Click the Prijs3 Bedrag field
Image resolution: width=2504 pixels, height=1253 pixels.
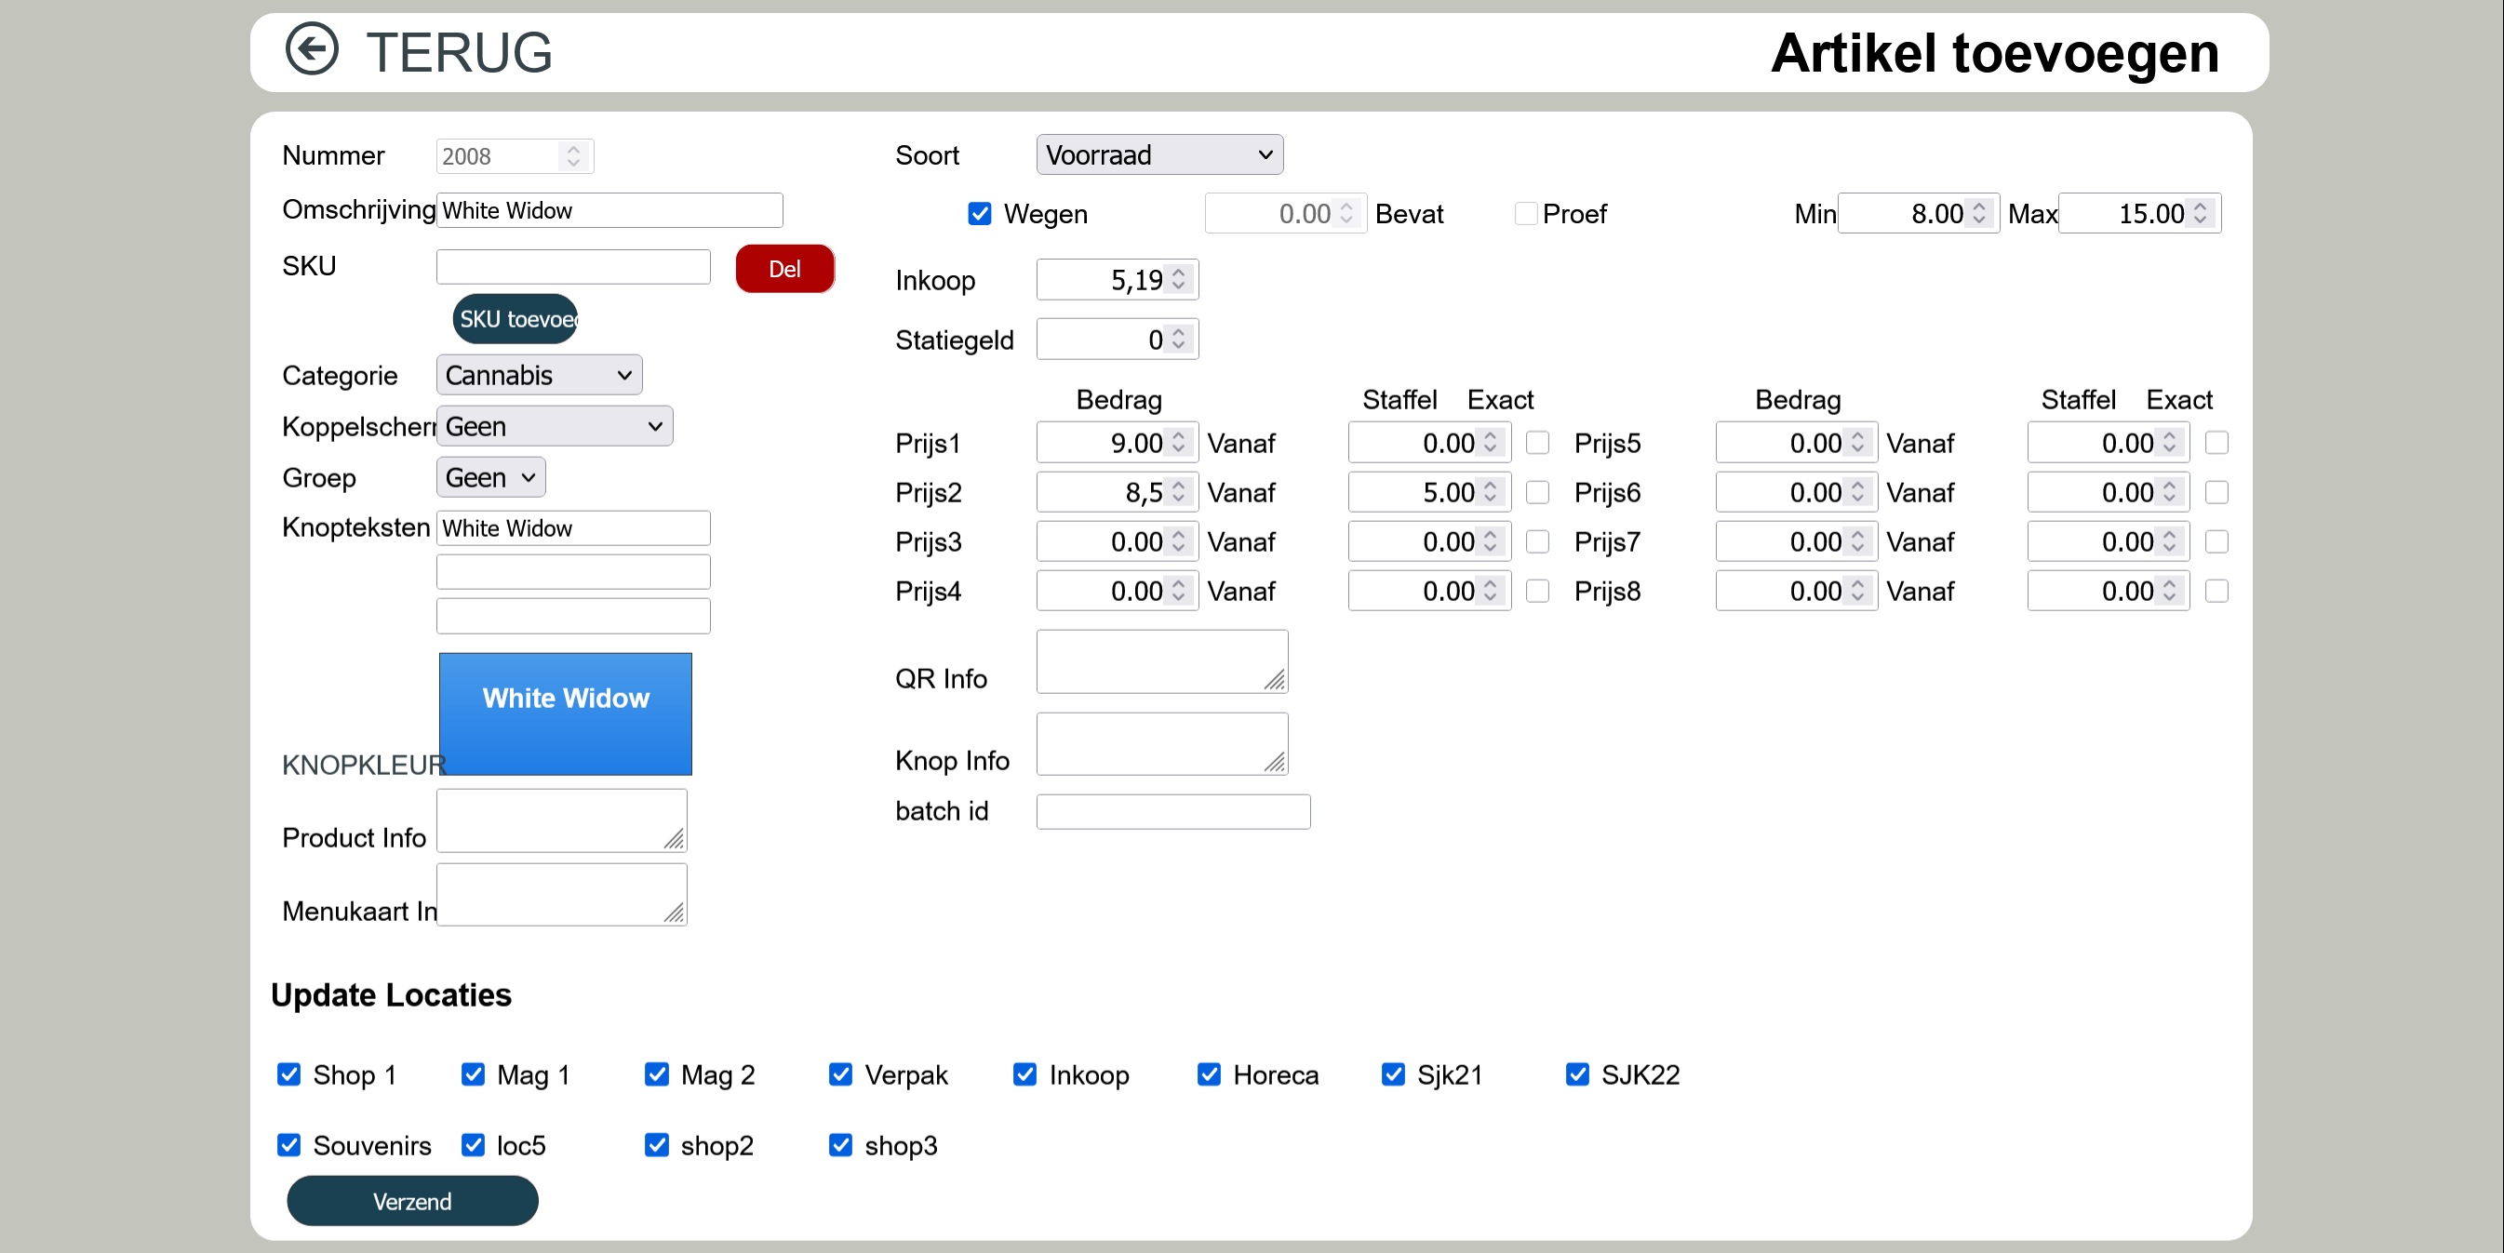1117,541
